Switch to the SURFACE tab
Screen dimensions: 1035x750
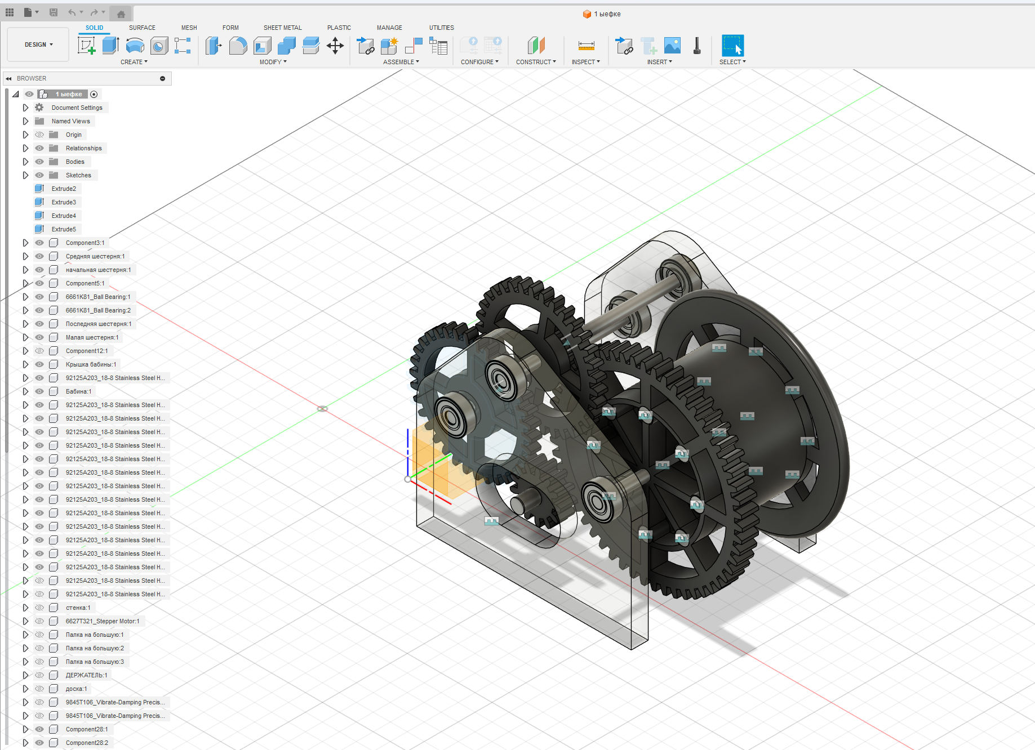(x=142, y=28)
